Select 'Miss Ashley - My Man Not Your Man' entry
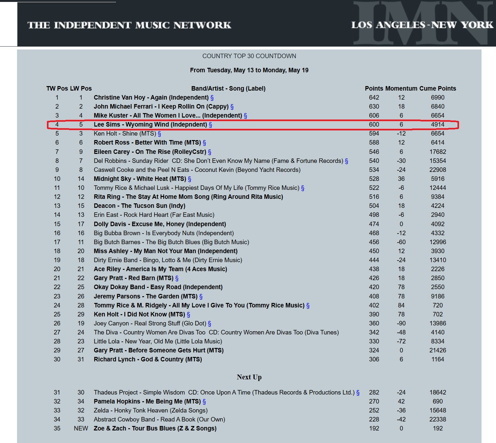Screen dimensions: 496x443 [166, 251]
